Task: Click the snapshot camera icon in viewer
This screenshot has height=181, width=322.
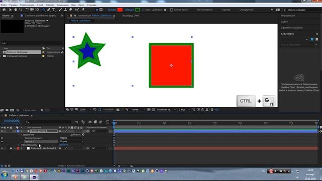Action: (x=118, y=110)
